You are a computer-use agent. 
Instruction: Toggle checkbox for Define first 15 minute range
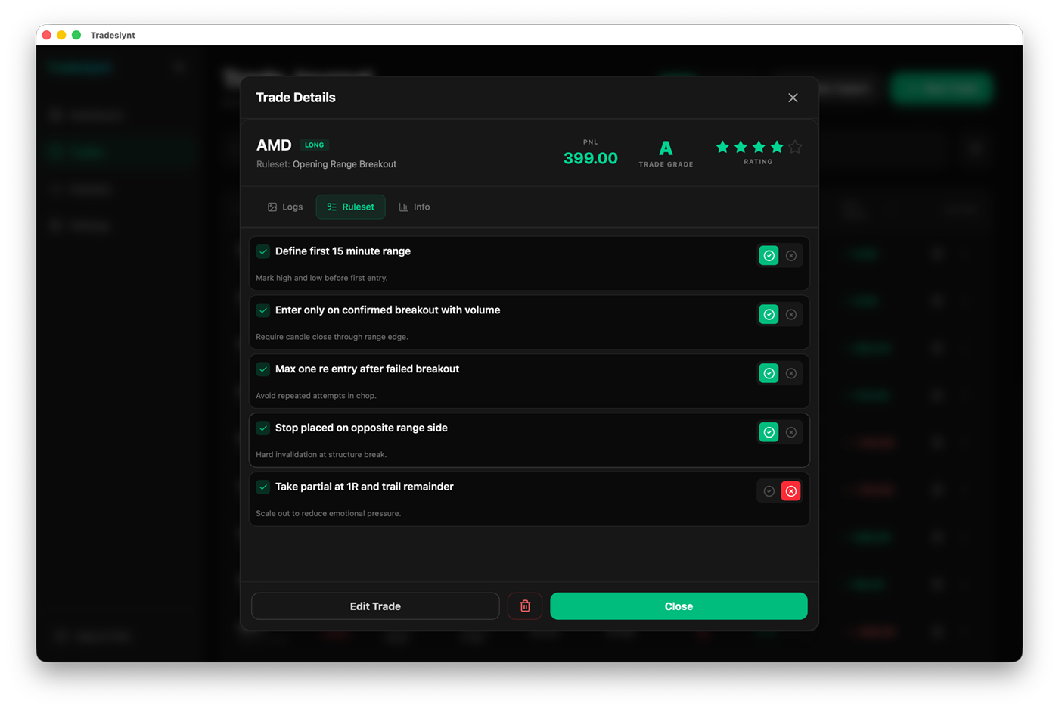[262, 251]
